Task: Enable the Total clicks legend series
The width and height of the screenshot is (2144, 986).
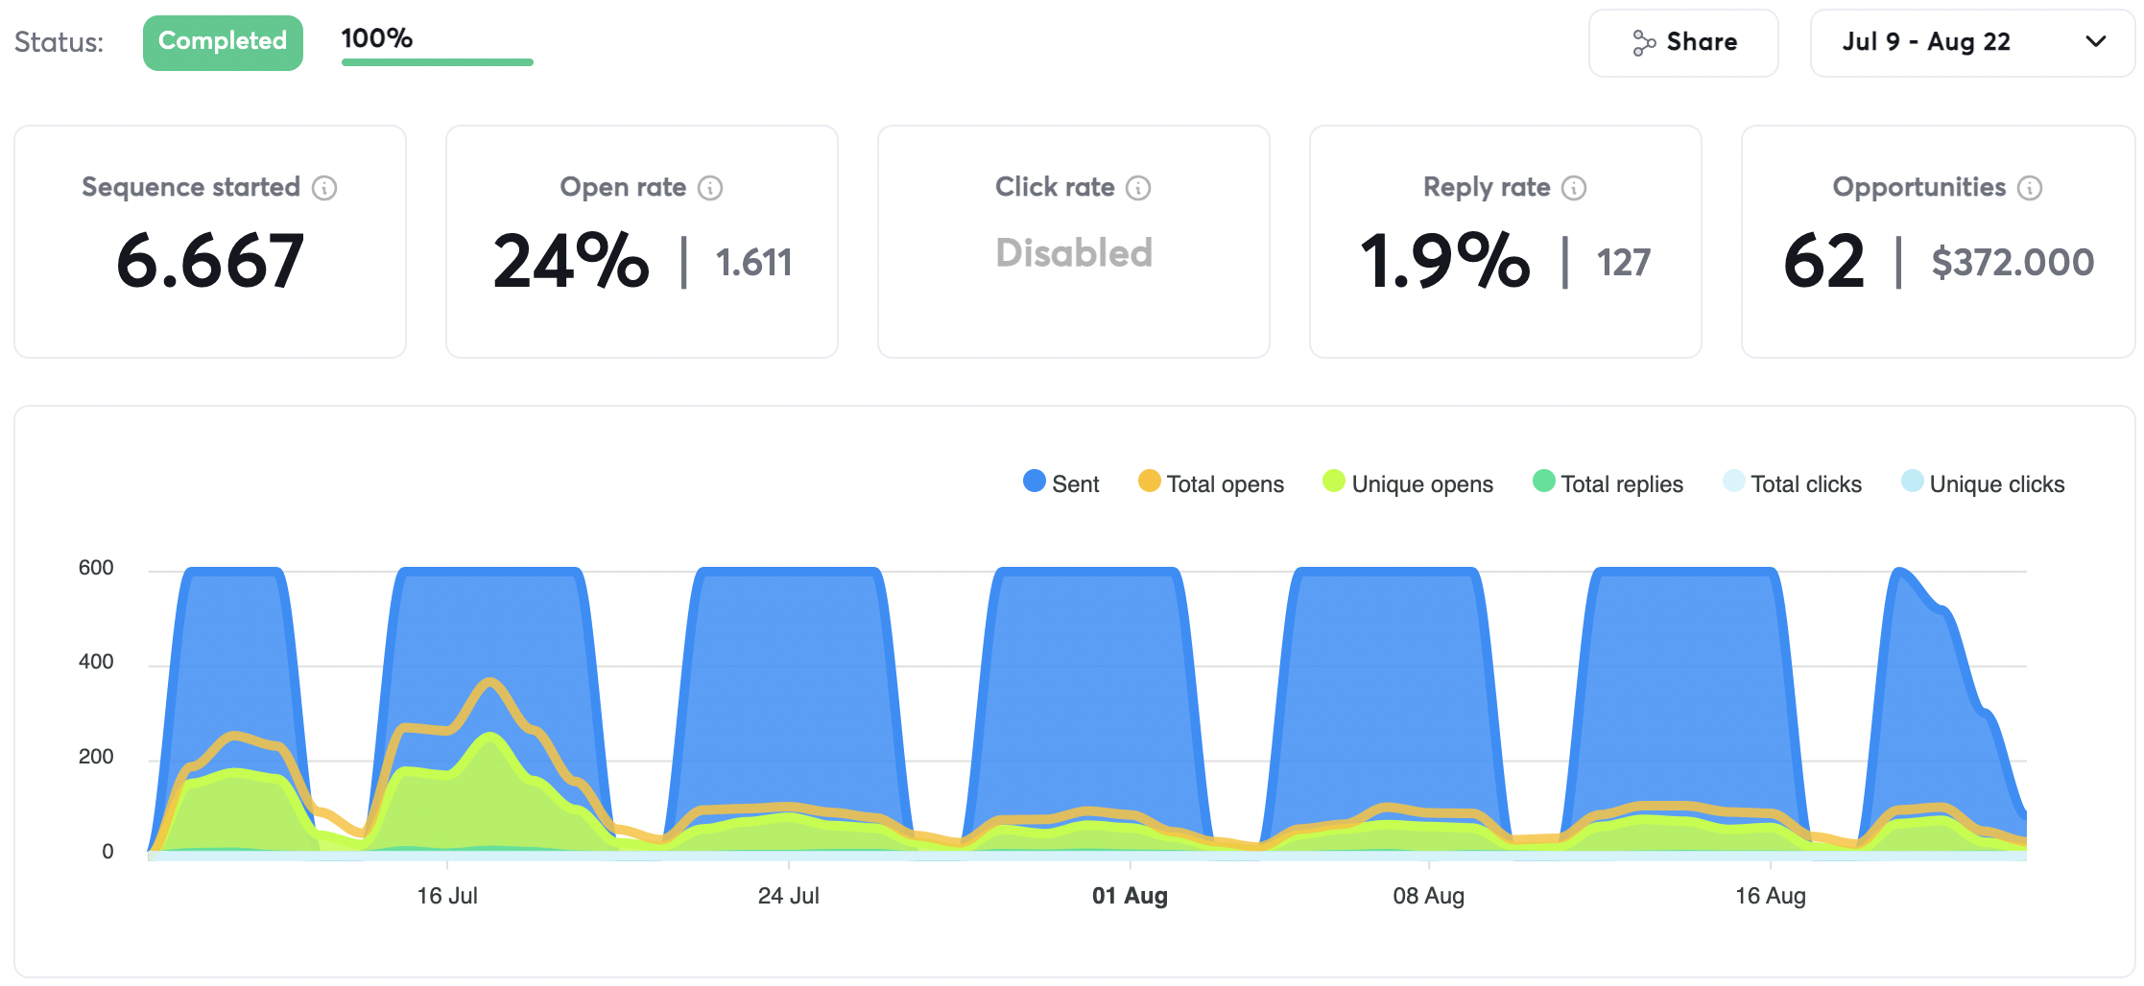Action: (x=1792, y=483)
